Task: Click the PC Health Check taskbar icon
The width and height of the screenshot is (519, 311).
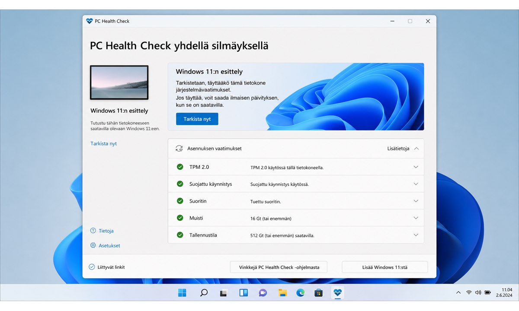Action: tap(337, 293)
